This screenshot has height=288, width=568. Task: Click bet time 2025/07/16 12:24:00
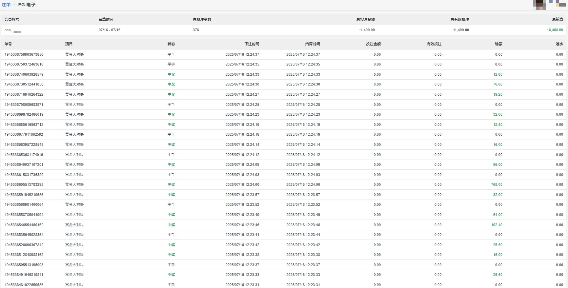tap(242, 184)
